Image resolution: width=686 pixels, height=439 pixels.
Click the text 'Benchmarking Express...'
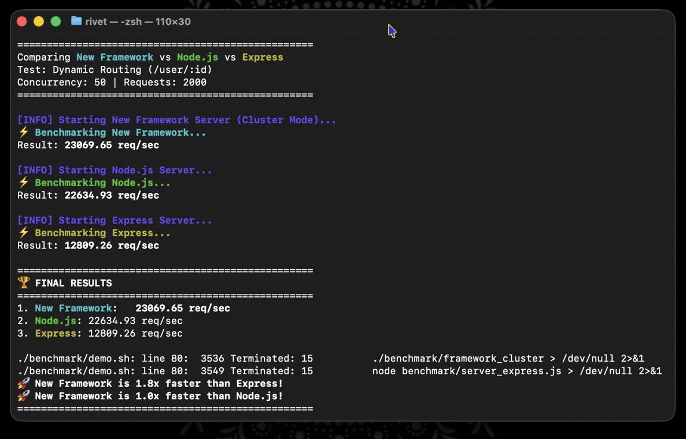pos(103,233)
